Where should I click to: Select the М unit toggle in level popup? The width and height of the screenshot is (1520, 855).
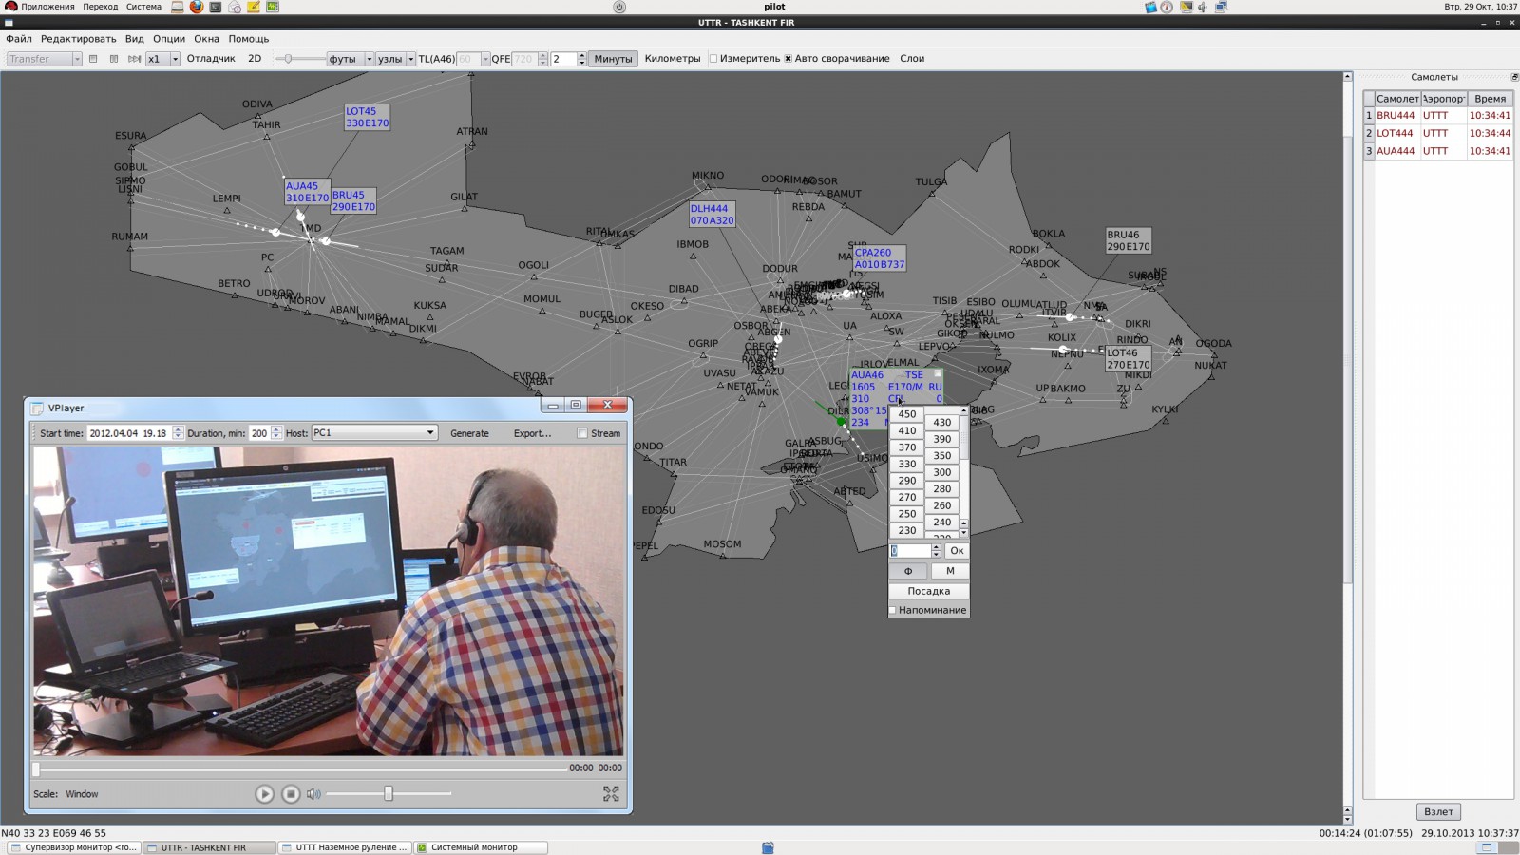pyautogui.click(x=950, y=571)
